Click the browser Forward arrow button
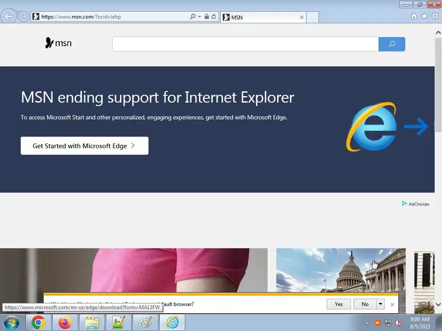This screenshot has width=442, height=331. [x=24, y=17]
